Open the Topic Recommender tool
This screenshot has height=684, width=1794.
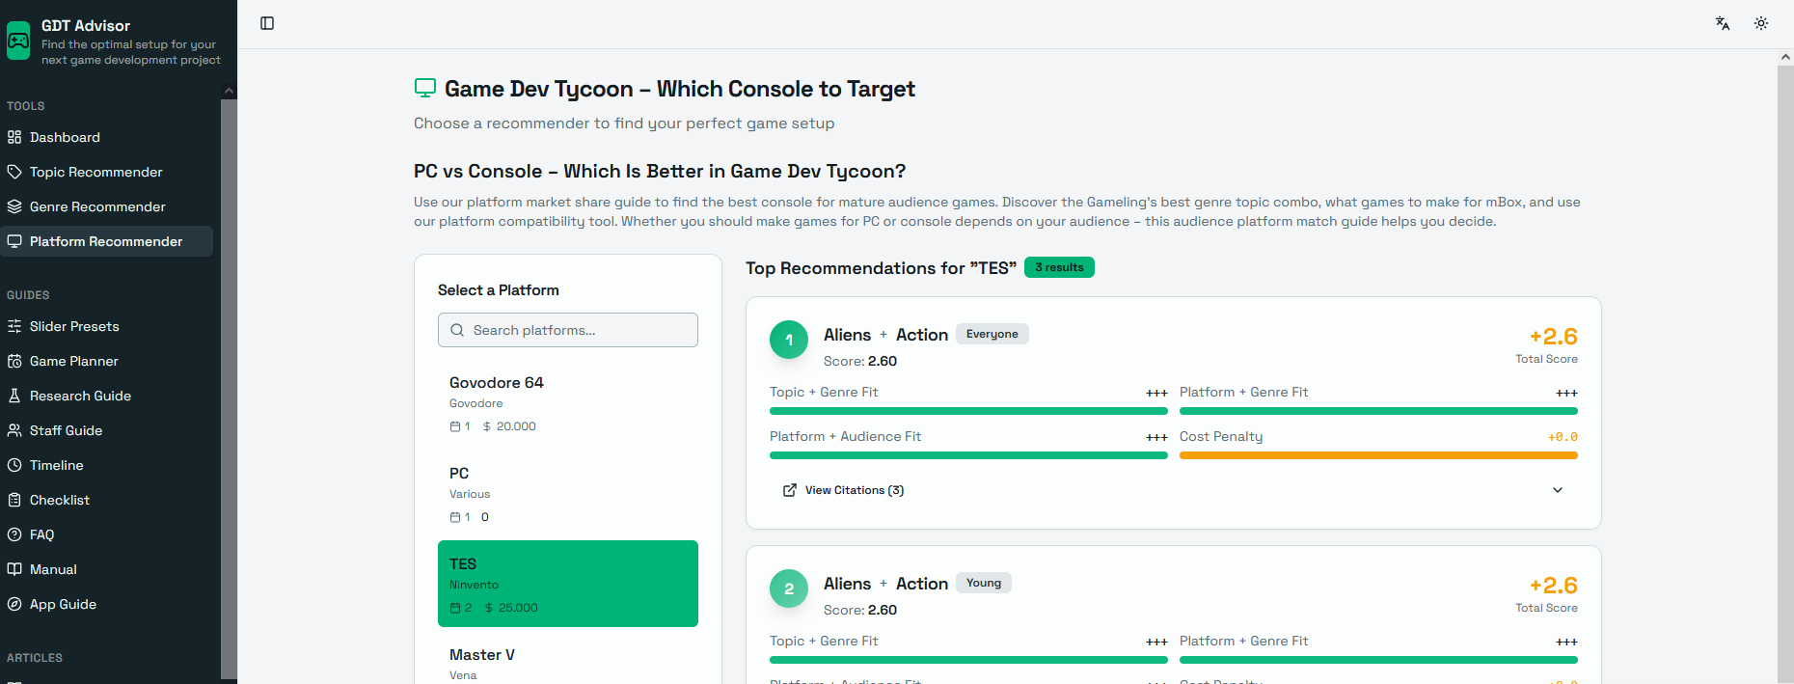click(x=95, y=172)
